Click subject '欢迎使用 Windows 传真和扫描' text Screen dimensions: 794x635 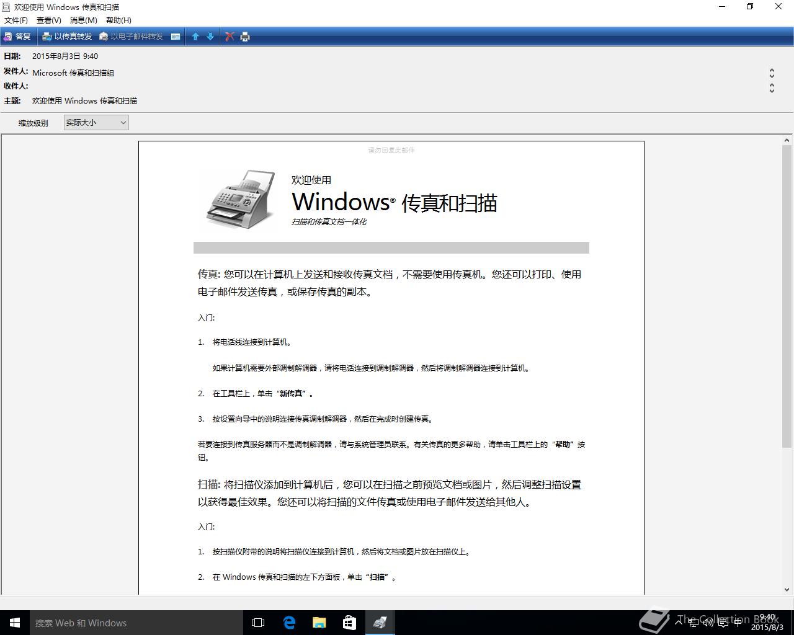(85, 100)
